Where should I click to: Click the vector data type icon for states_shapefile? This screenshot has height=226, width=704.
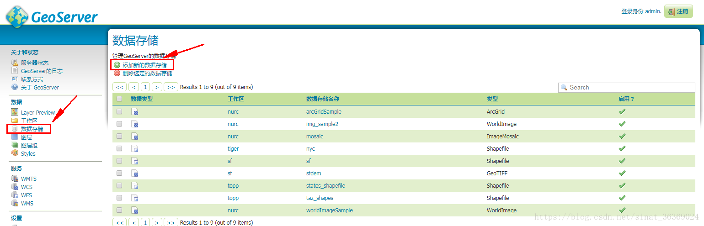point(135,186)
